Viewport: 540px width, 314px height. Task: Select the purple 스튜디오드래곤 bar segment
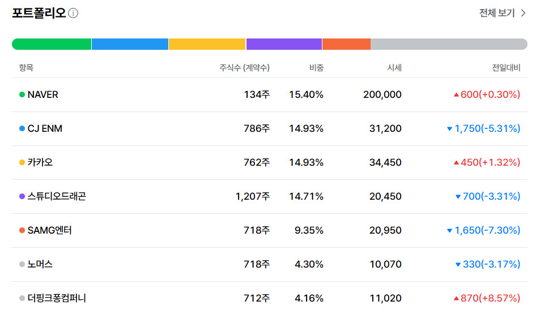[284, 44]
